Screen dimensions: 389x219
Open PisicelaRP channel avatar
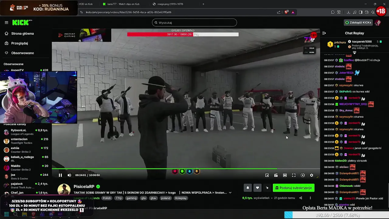click(x=64, y=190)
